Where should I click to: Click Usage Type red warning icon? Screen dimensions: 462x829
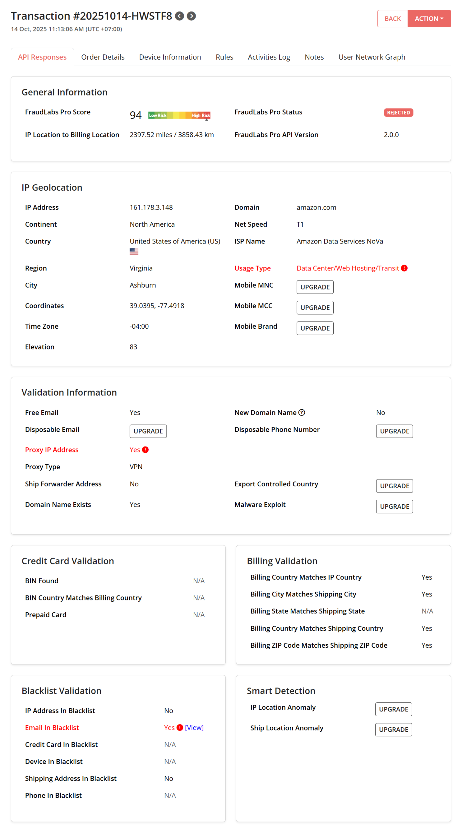pyautogui.click(x=404, y=268)
